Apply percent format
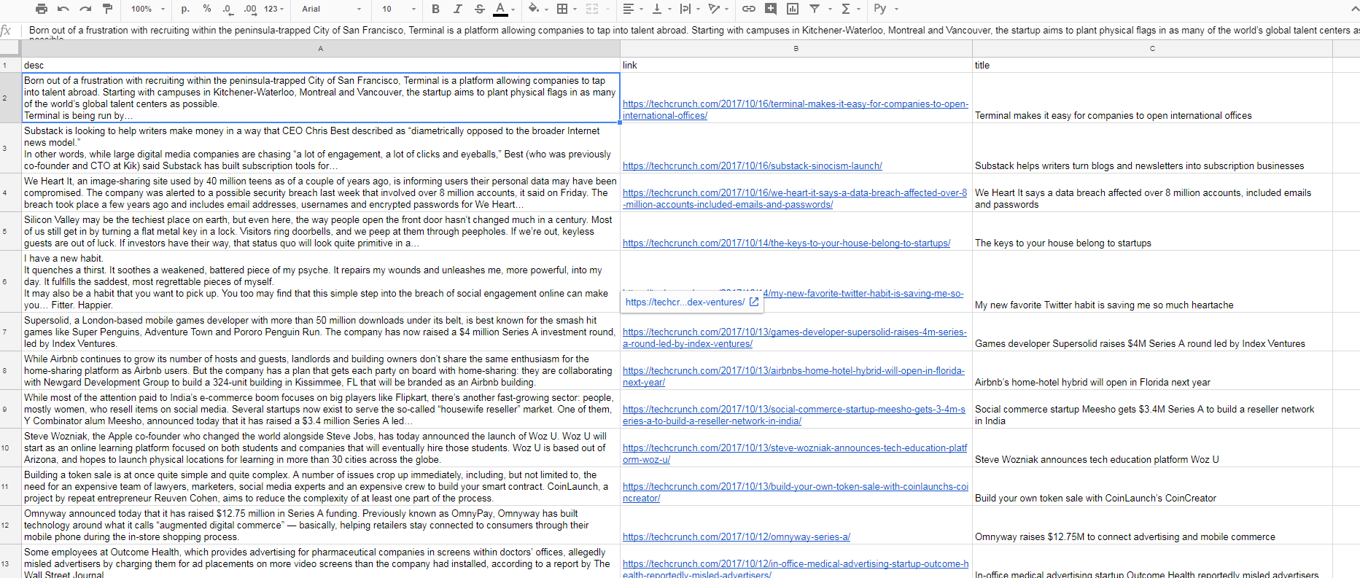Screen dimensions: 1360x578 (207, 9)
